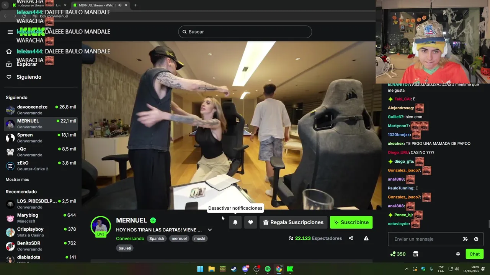Open LOS_PIBESDELP recommended channel
Screen dimensions: 490x275
[x=41, y=204]
